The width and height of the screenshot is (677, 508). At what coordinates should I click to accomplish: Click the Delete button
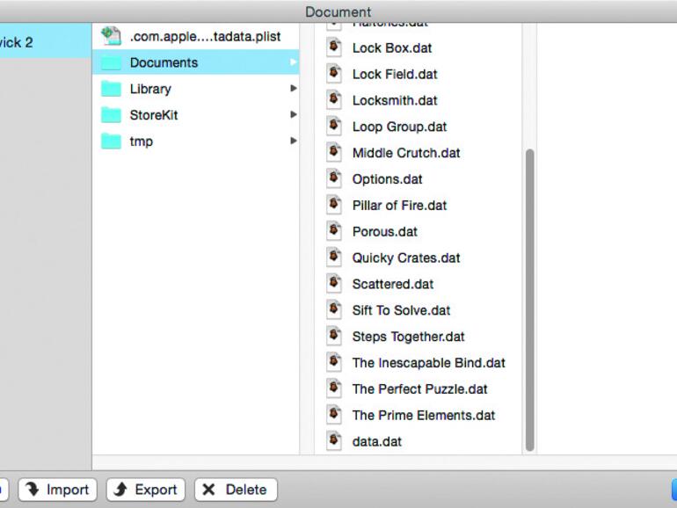point(236,490)
